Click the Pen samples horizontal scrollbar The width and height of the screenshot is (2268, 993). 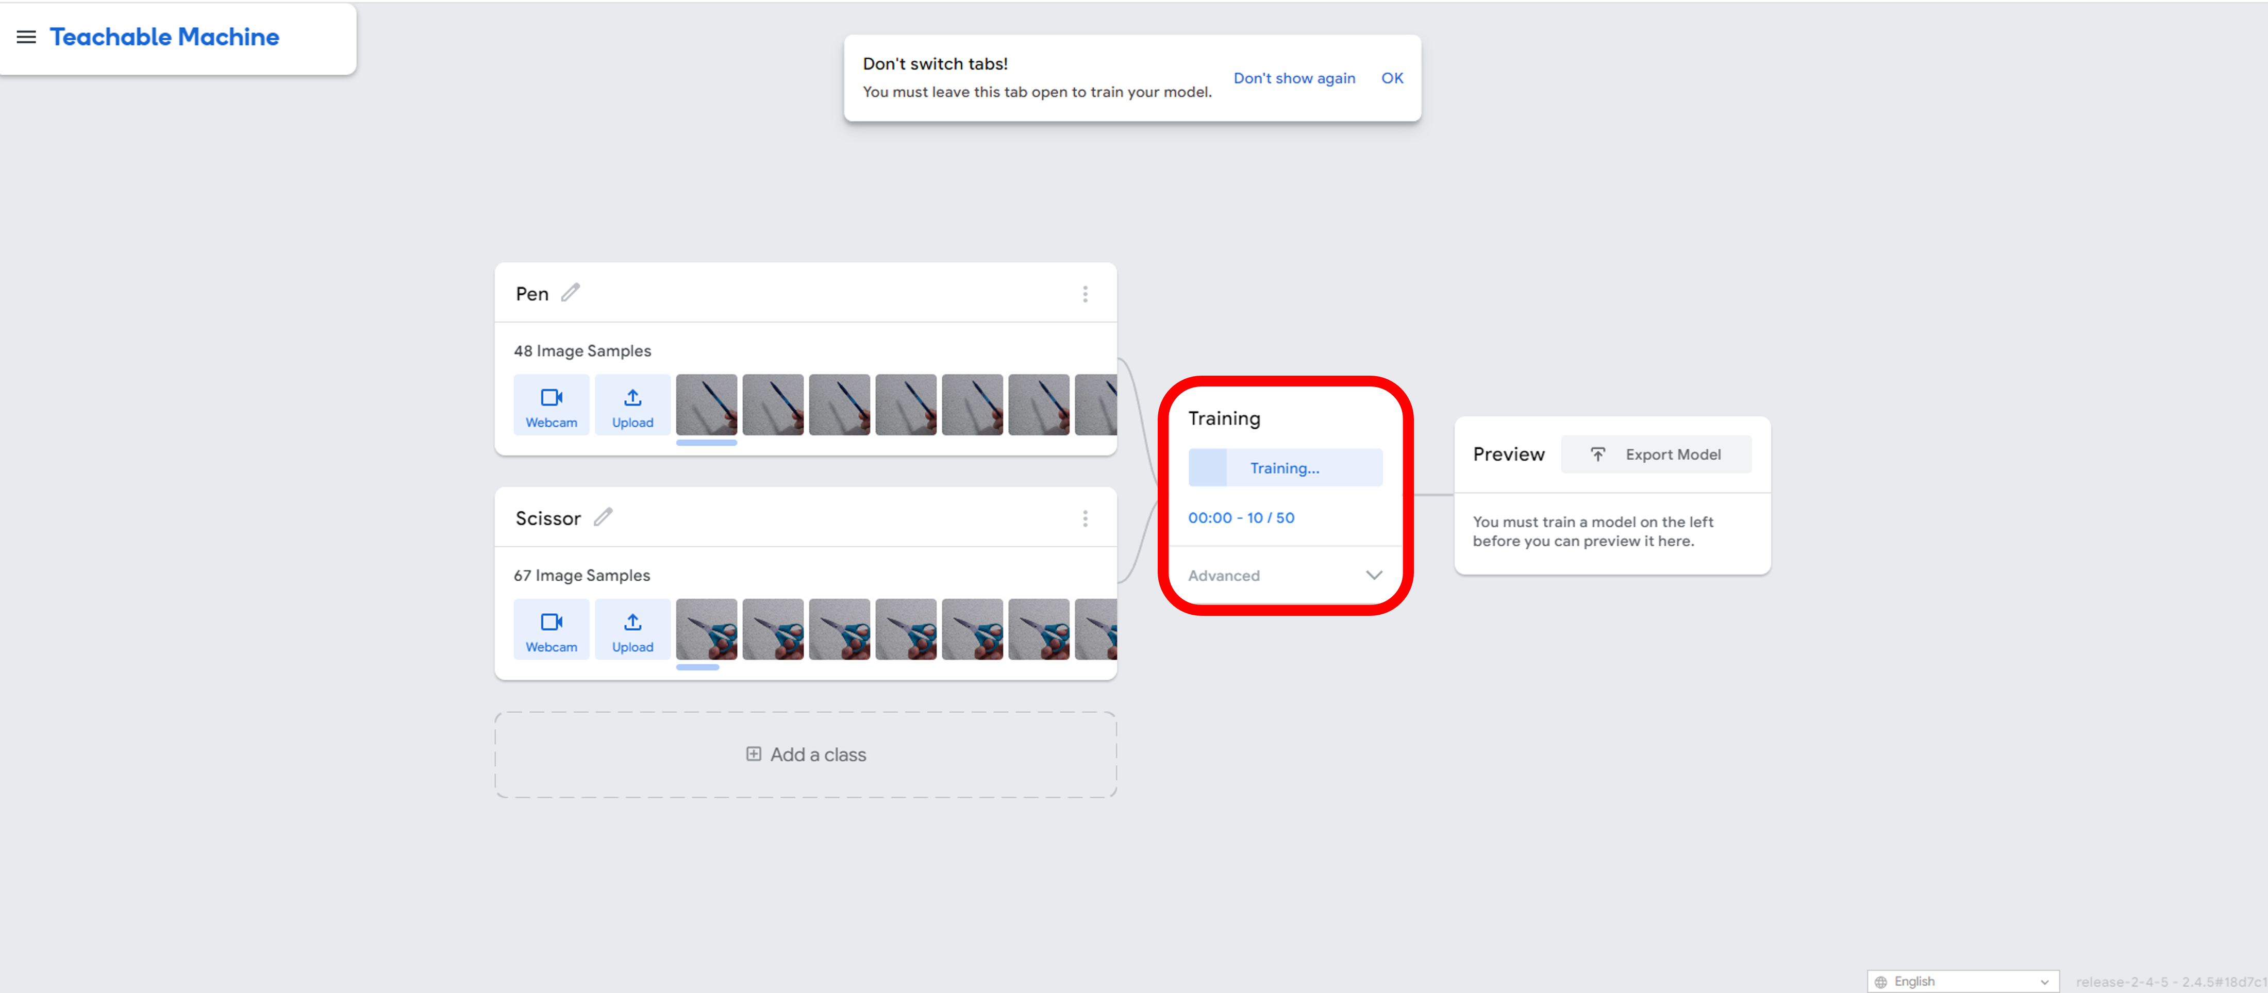(x=706, y=443)
